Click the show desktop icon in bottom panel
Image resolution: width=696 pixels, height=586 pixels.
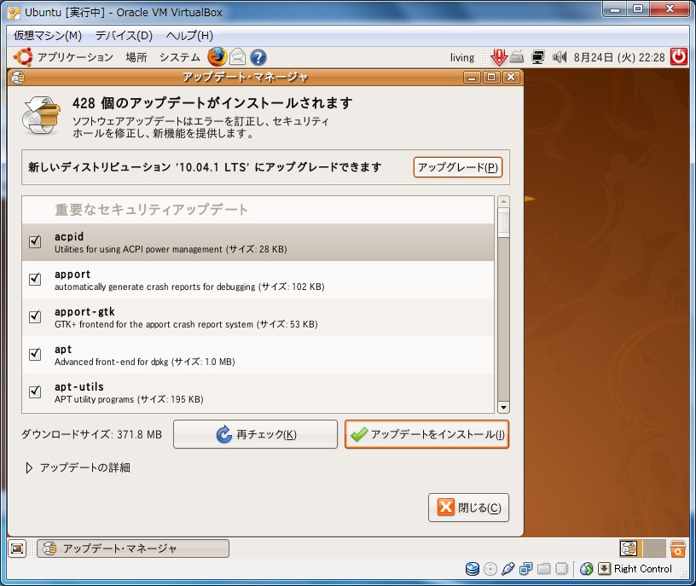tap(17, 548)
